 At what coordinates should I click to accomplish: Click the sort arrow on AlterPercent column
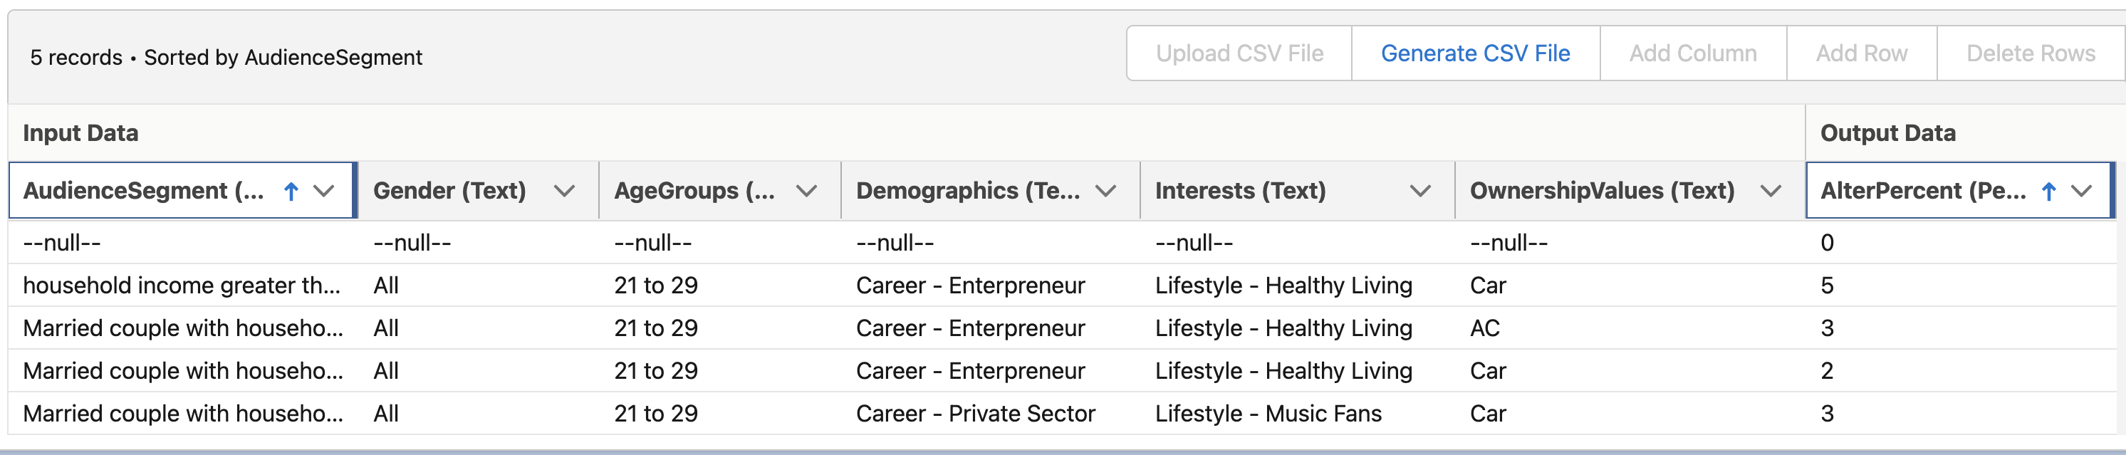pos(2048,190)
